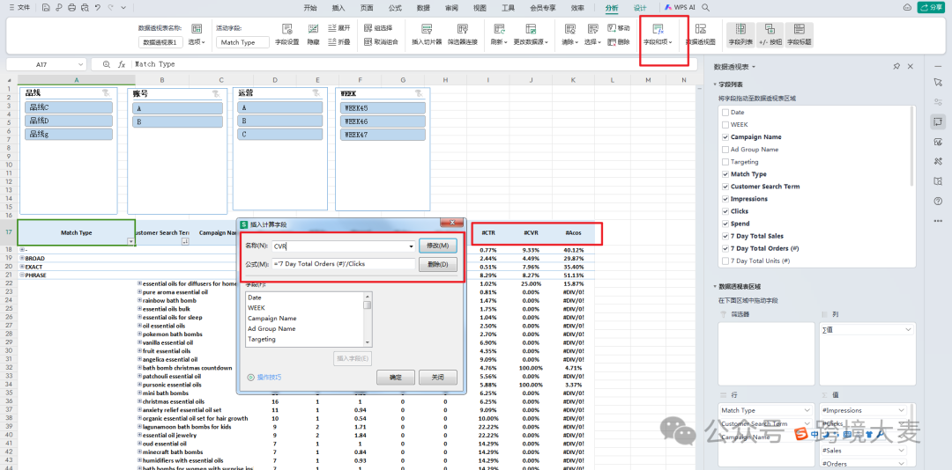The height and width of the screenshot is (470, 952).
Task: Click 确定 (OK) in the dialog
Action: pos(395,378)
